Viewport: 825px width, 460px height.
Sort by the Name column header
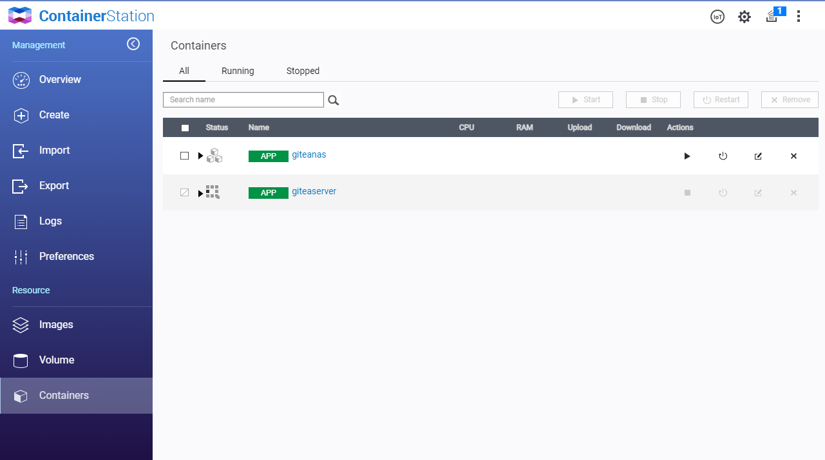pos(259,127)
